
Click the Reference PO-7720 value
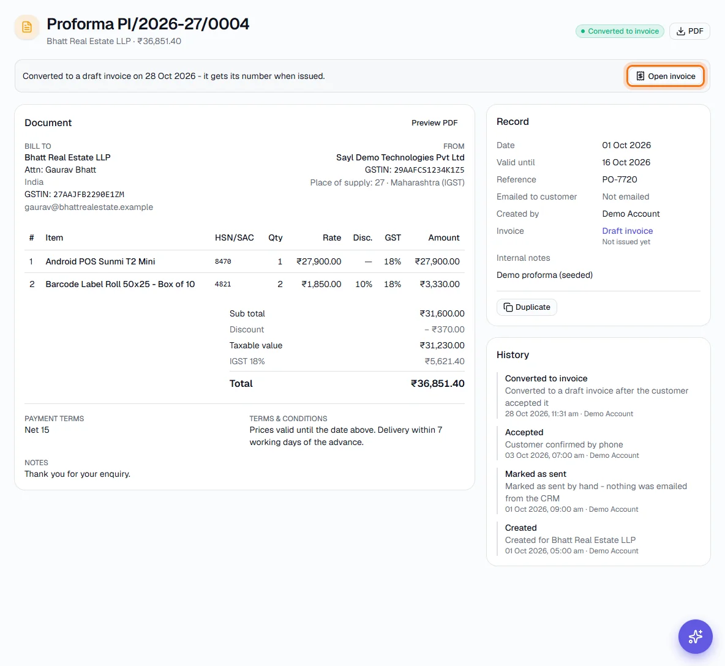[620, 179]
